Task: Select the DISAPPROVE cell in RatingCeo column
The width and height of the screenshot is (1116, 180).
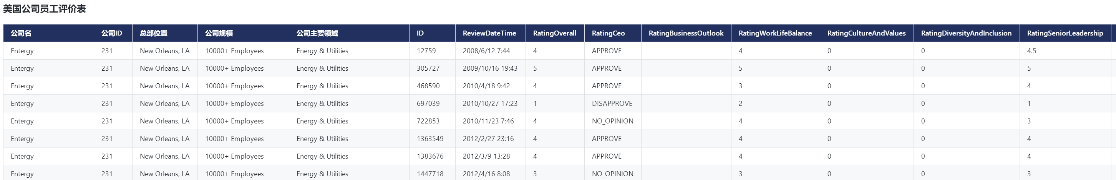Action: tap(612, 104)
